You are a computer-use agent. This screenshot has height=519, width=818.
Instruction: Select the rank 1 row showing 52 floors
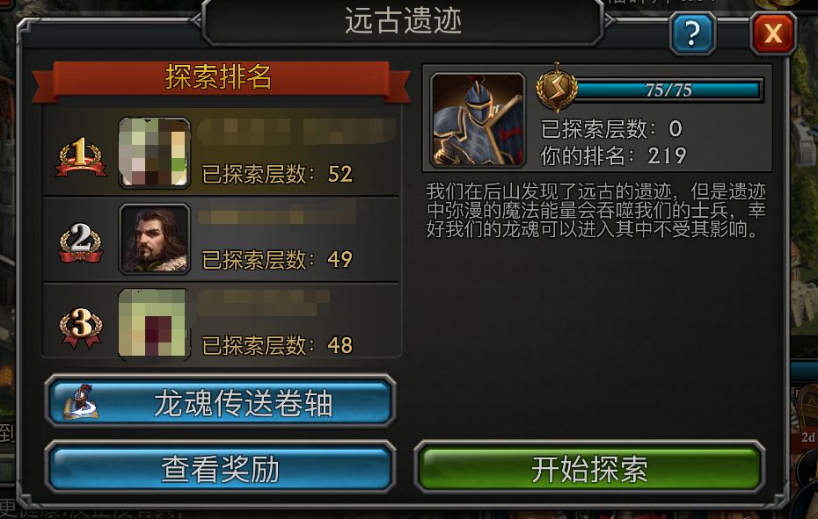tap(221, 152)
